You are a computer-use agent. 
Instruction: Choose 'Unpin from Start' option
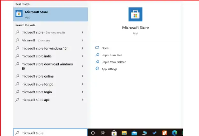coord(112,55)
